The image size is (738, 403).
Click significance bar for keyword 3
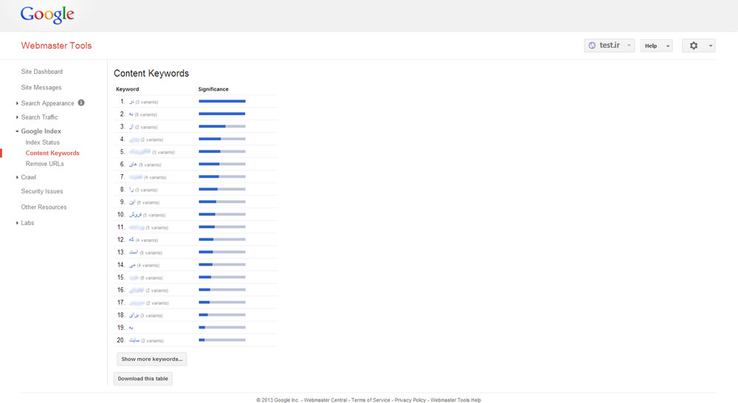222,127
